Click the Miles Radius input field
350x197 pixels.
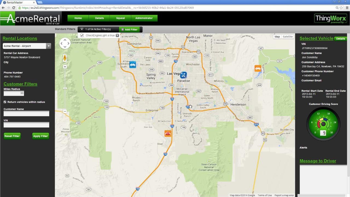(x=14, y=93)
